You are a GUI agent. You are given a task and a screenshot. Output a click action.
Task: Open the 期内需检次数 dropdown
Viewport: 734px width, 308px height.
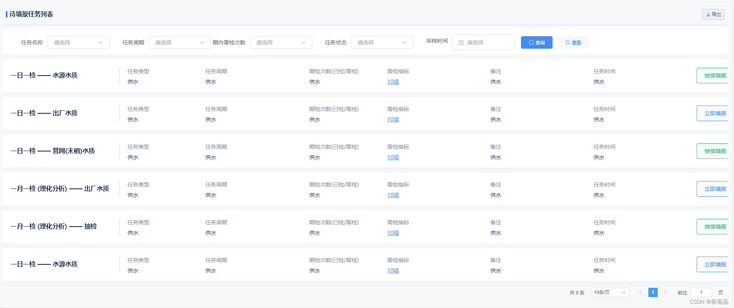coord(281,42)
